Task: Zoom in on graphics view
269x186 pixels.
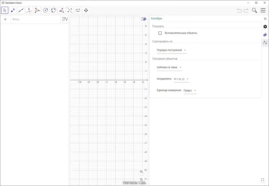Action: pos(142,172)
